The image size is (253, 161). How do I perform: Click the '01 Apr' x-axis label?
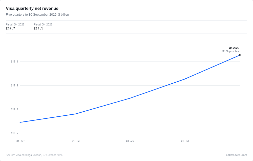tap(130, 141)
